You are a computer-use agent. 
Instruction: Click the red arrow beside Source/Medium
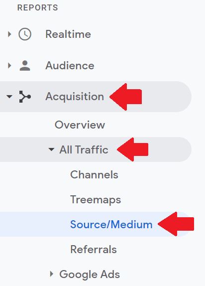176,224
